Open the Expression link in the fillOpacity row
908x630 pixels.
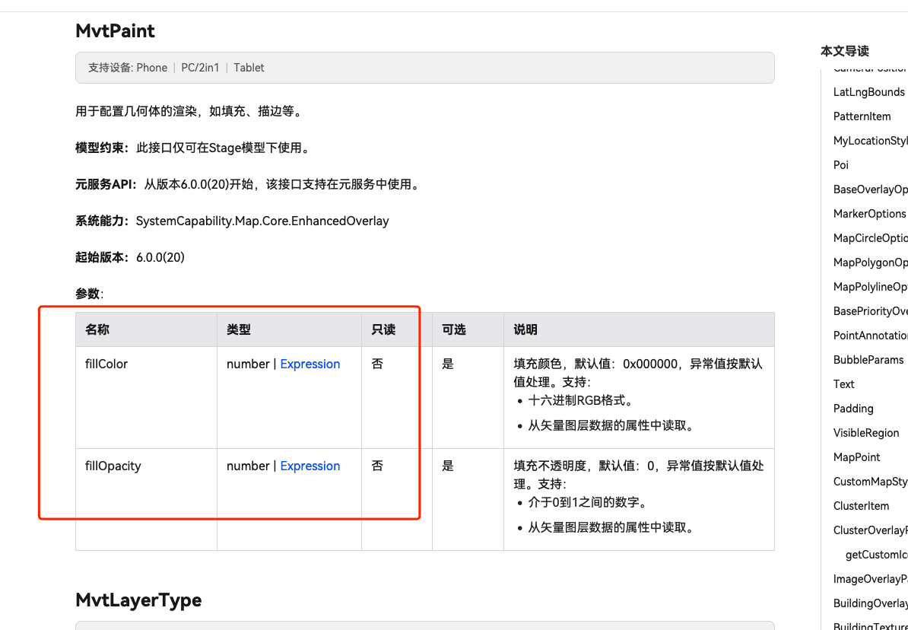[310, 466]
